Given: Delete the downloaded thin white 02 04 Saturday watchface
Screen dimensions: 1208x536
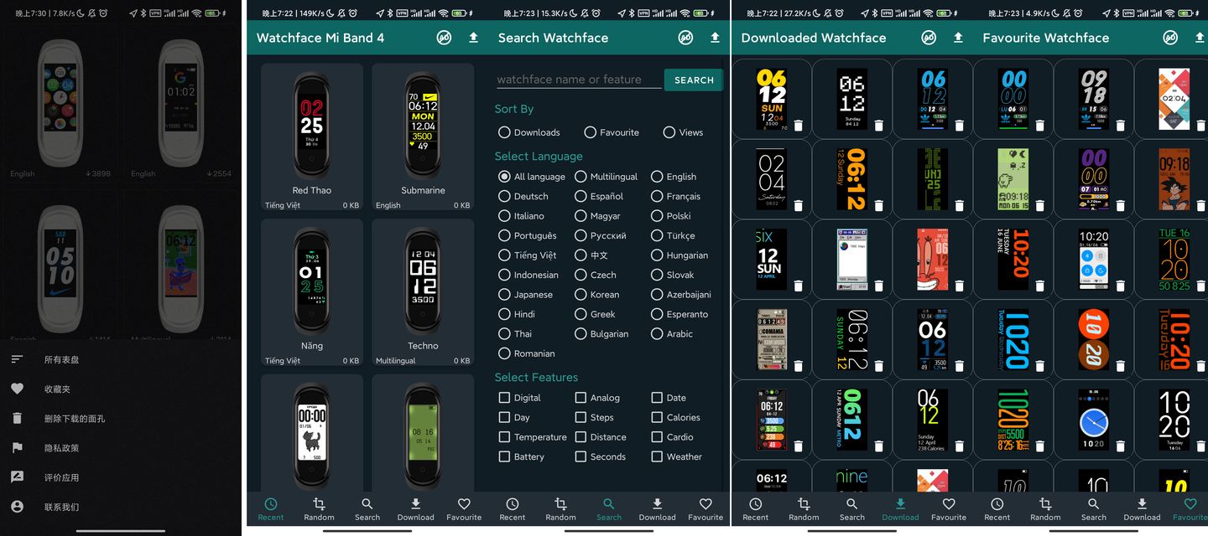Looking at the screenshot, I should [798, 205].
